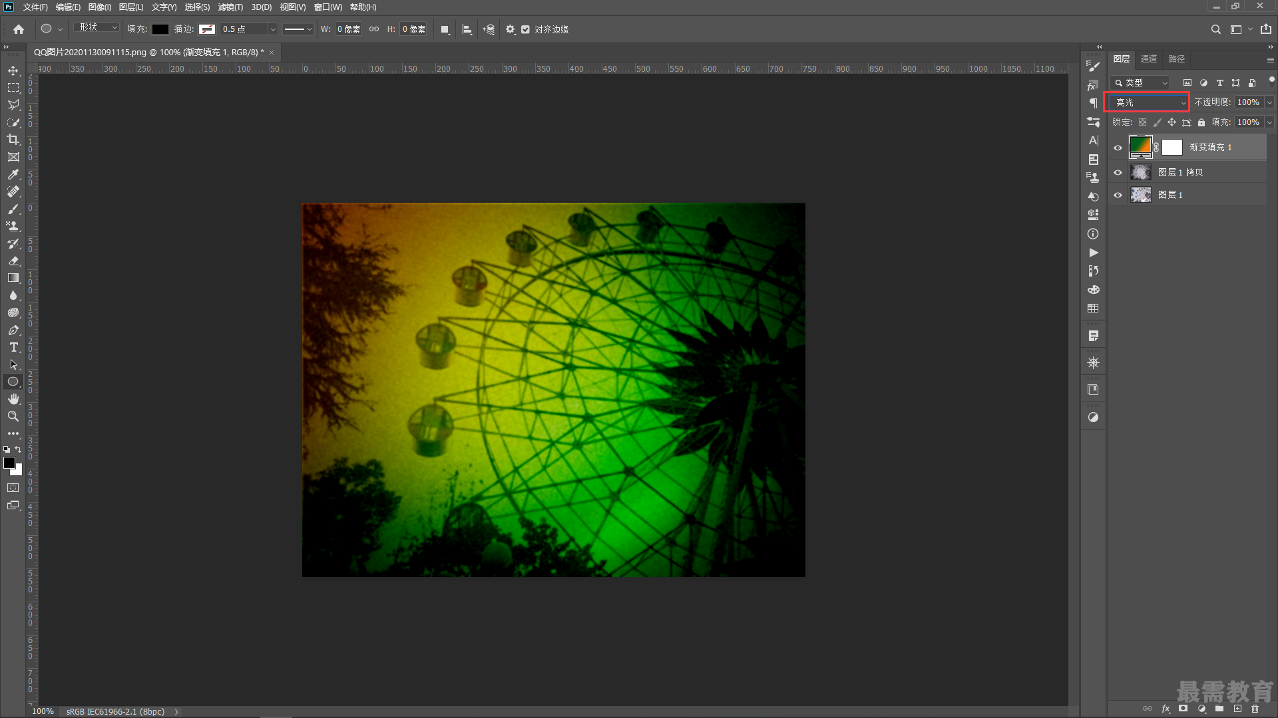Select the Ellipse shape tool
This screenshot has height=718, width=1278.
(13, 382)
